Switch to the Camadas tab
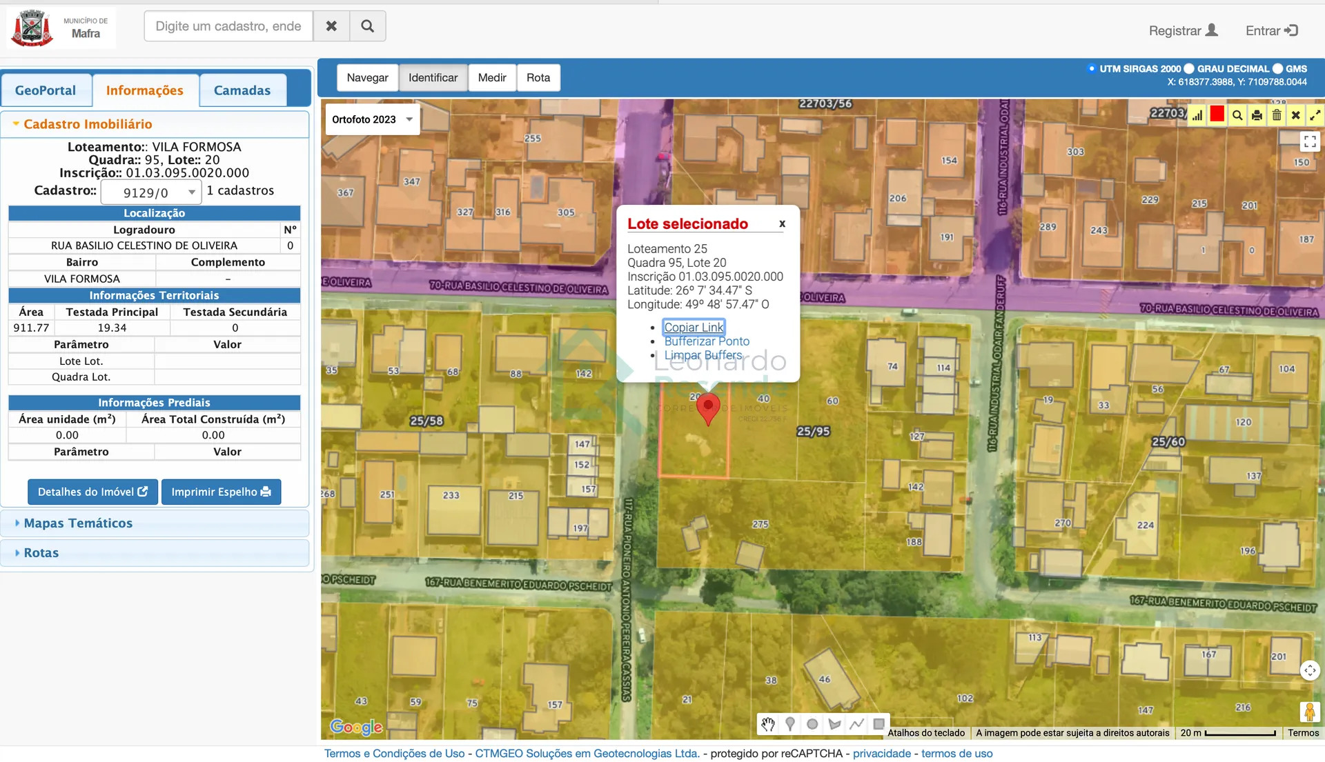Viewport: 1325px width, 762px height. [242, 90]
